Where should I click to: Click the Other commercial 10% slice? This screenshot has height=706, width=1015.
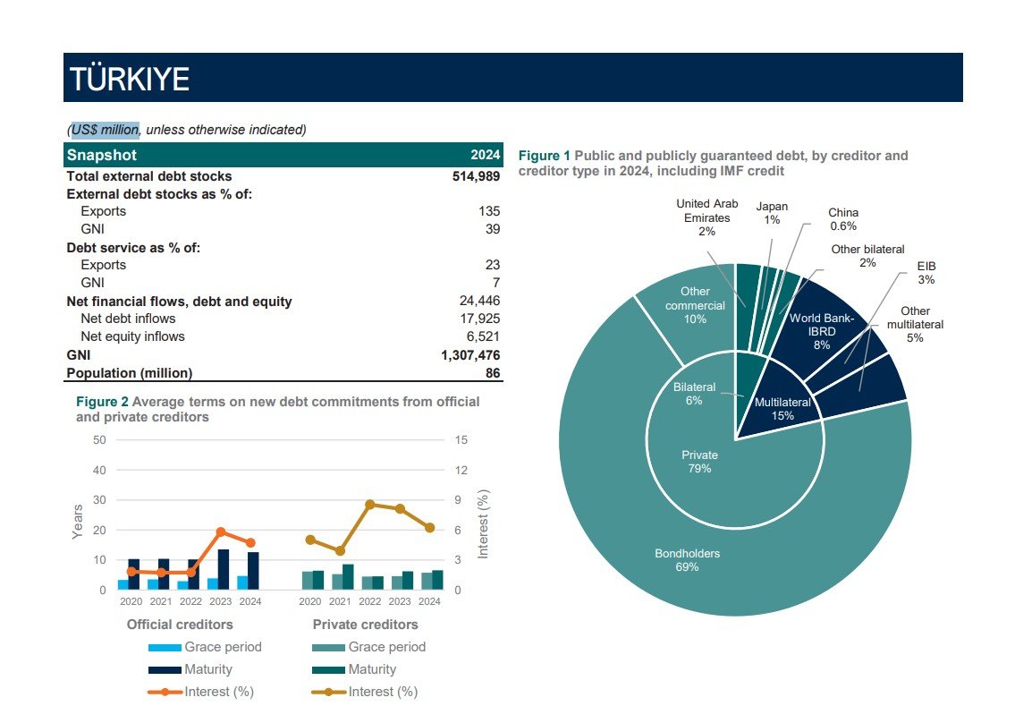pos(695,304)
